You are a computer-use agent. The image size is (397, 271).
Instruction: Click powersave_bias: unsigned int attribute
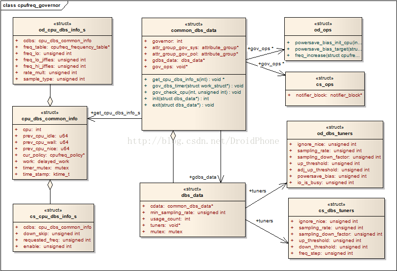click(332, 176)
